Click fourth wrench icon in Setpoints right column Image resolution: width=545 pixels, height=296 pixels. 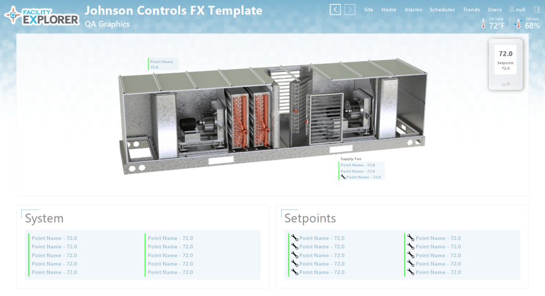(x=411, y=264)
